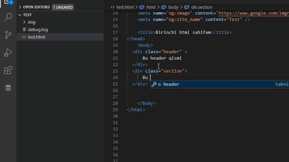The image size is (289, 162).
Task: Click the debug.log file icon
Action: tap(24, 29)
